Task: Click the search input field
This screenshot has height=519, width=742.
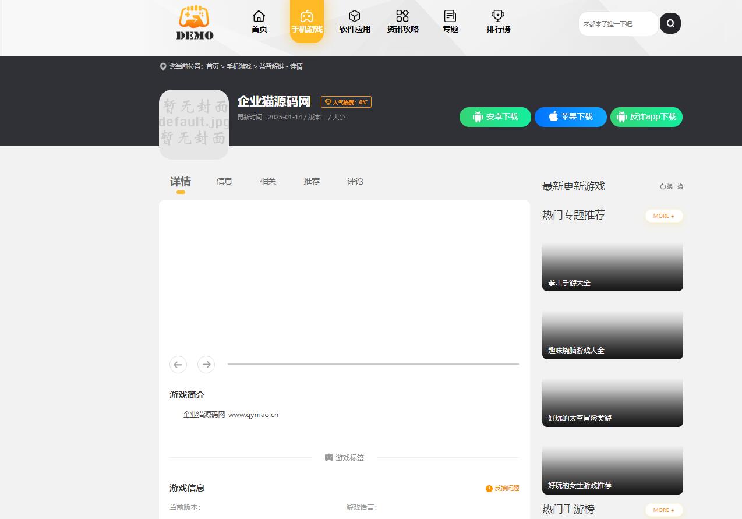Action: click(x=617, y=23)
